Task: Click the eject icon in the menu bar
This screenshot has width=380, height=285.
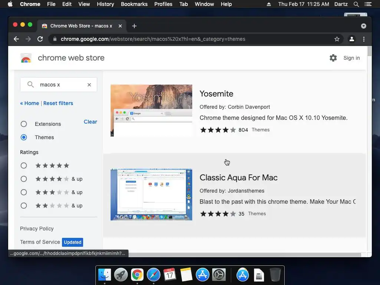Action: [269, 4]
